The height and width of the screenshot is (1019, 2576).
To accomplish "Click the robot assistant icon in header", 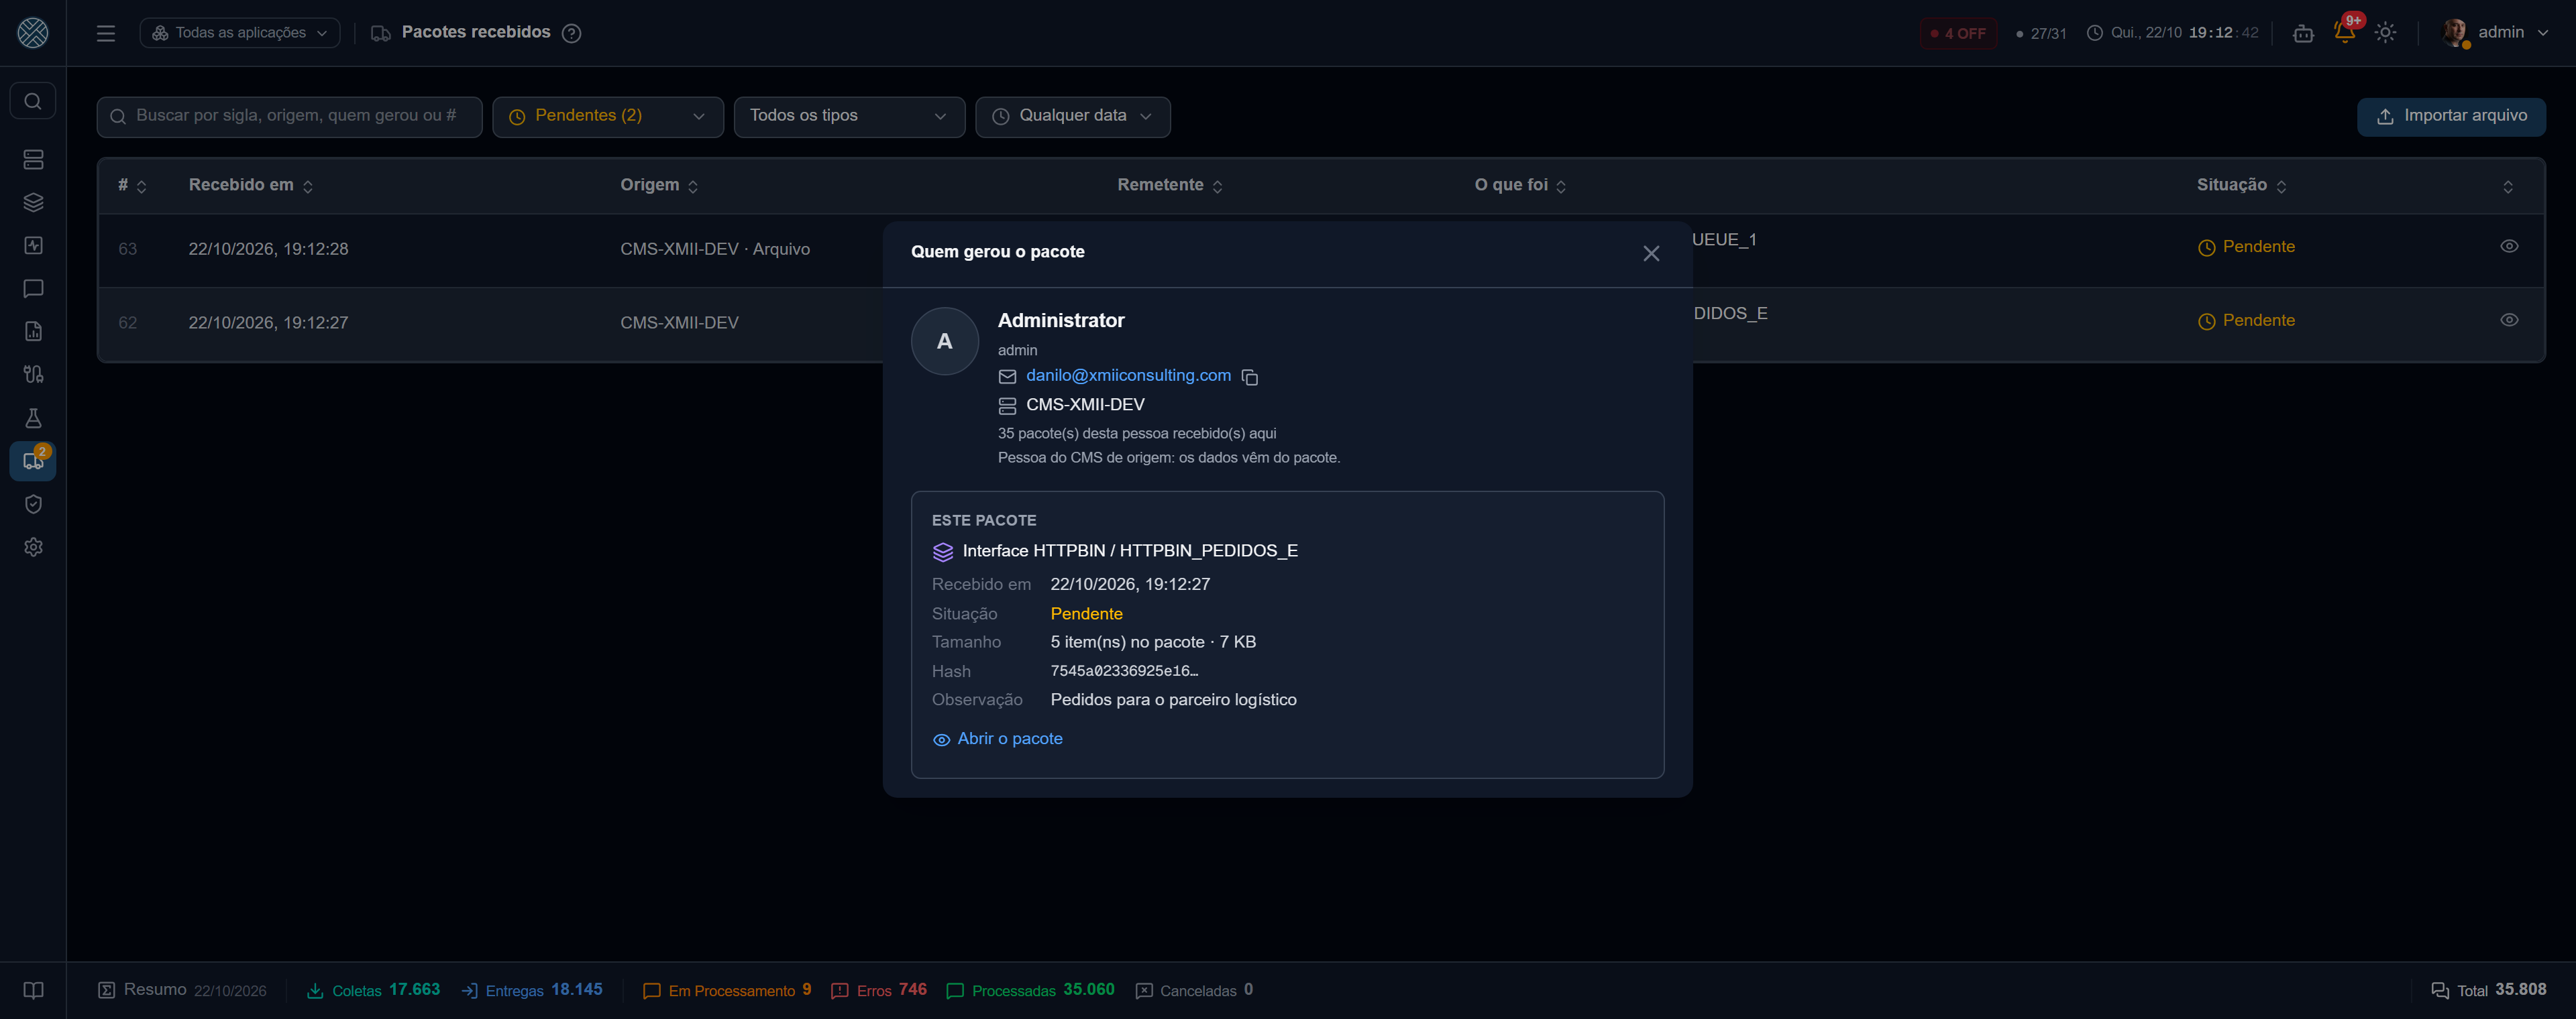I will point(2303,33).
